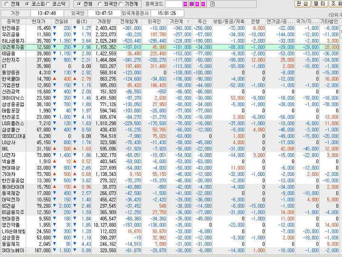Sort by the 거래량 column header
The width and height of the screenshot is (342, 257).
point(104,21)
